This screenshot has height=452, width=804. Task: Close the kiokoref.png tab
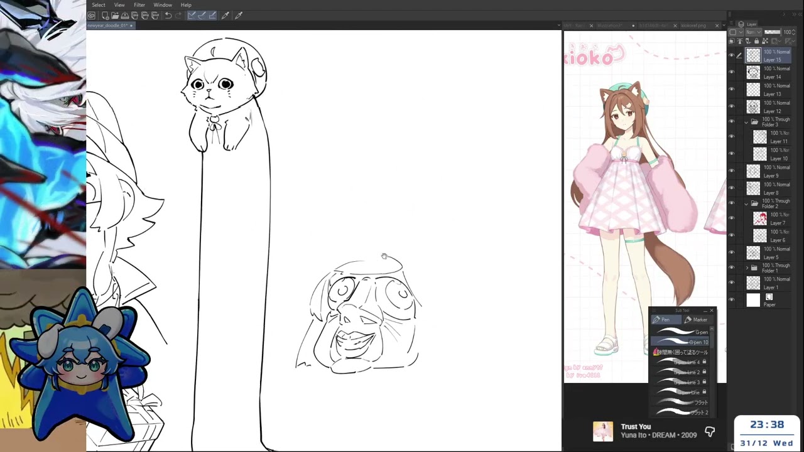click(x=717, y=26)
